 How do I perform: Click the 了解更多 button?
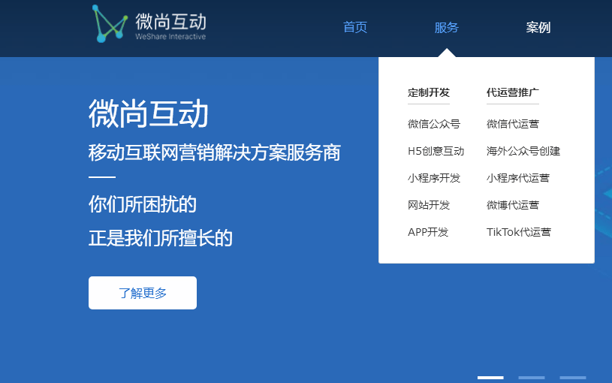[x=143, y=293]
